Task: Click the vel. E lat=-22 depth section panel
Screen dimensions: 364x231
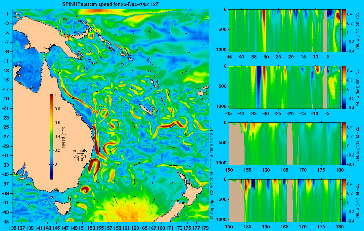Action: pos(285,144)
